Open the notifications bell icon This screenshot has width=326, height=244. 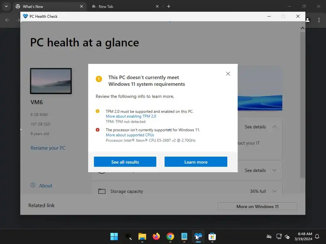click(x=317, y=236)
